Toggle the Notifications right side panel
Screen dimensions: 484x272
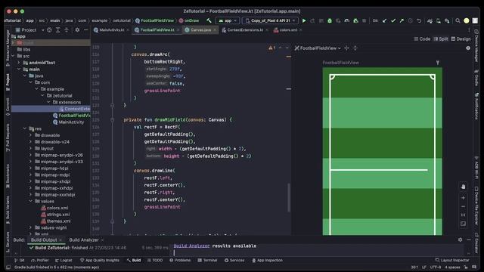pyautogui.click(x=476, y=107)
